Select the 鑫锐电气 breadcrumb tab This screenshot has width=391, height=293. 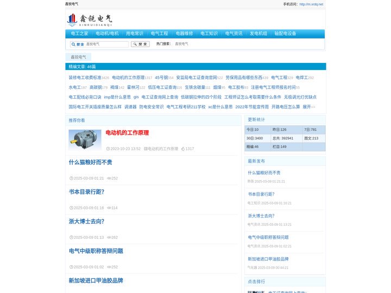(78, 57)
